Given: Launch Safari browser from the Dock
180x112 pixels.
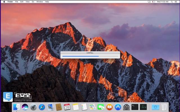Looking at the screenshot, I should click(x=42, y=107).
